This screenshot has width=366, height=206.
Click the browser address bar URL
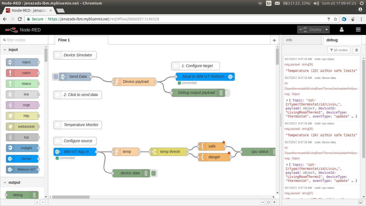pos(103,19)
